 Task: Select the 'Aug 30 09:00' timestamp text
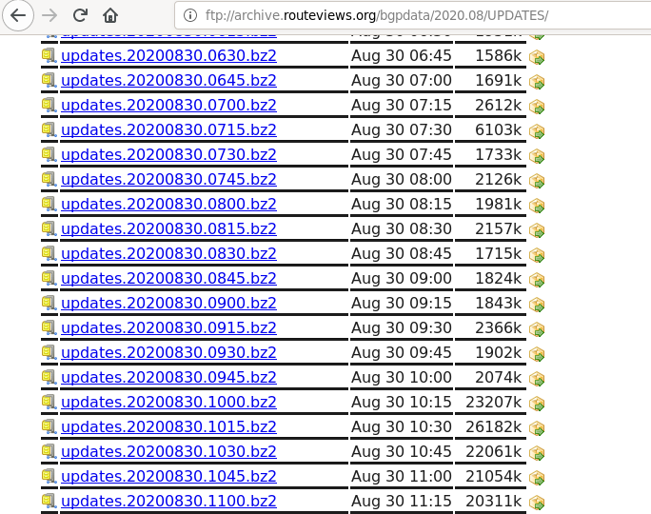pyautogui.click(x=402, y=278)
